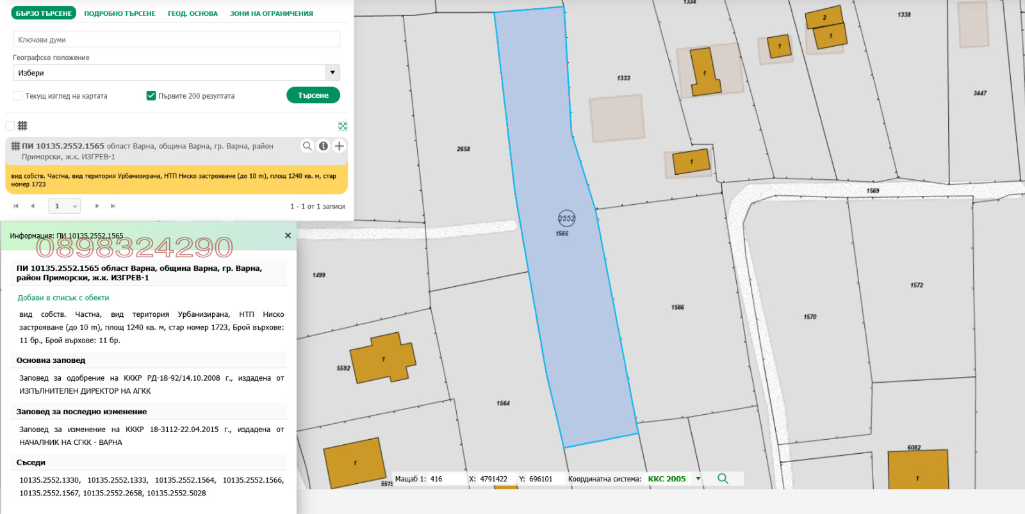Enable 'Текущ изглед на картата' checkbox
Image resolution: width=1025 pixels, height=514 pixels.
pos(18,96)
